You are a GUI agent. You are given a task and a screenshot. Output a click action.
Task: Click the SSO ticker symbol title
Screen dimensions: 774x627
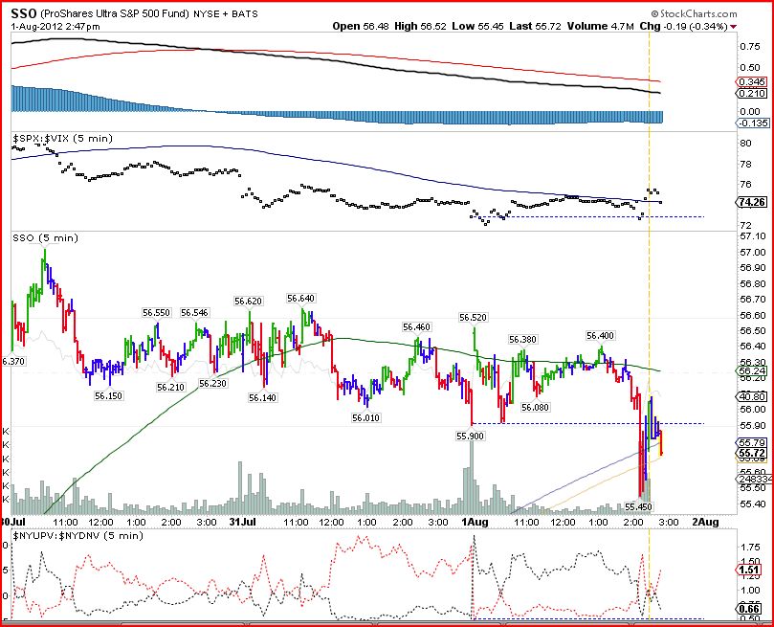click(x=23, y=13)
